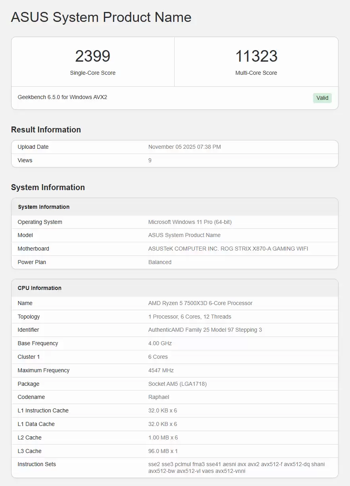Click the Views count value 9
This screenshot has height=486, width=350.
(150, 160)
